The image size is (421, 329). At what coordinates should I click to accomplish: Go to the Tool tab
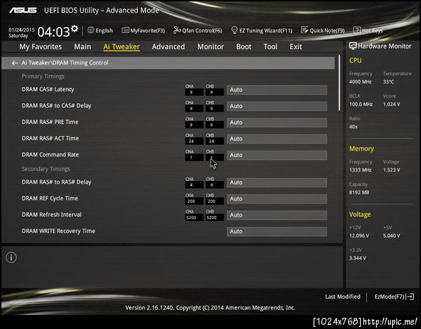270,47
